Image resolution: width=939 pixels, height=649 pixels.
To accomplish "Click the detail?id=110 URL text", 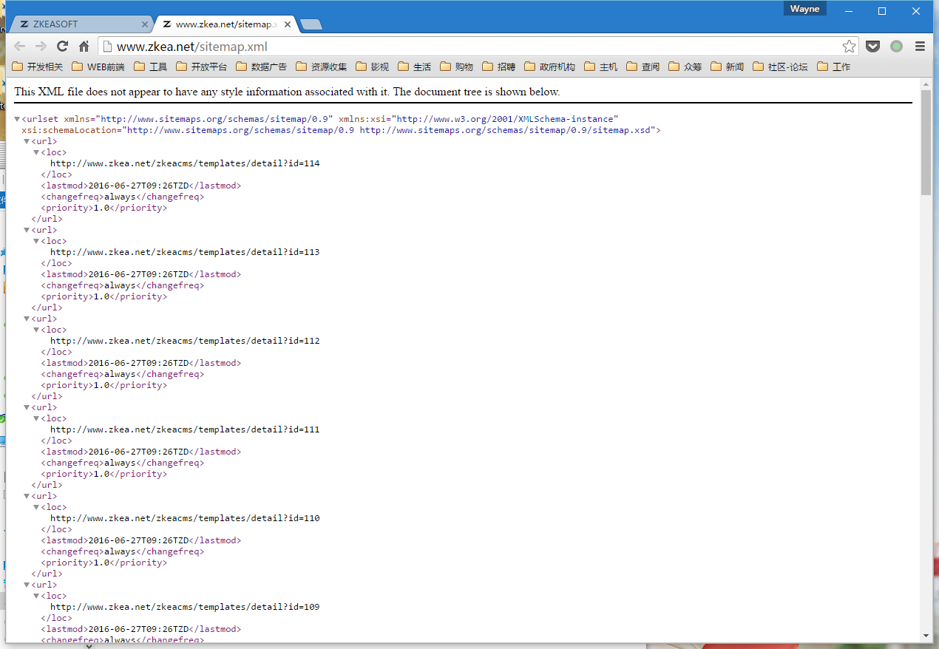I will (185, 518).
